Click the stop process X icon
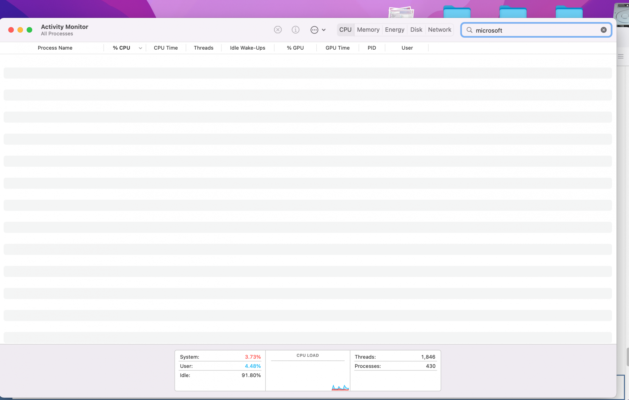 point(278,30)
